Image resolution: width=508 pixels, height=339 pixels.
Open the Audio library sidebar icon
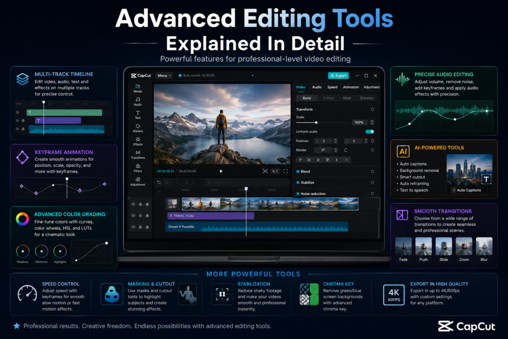tap(138, 101)
